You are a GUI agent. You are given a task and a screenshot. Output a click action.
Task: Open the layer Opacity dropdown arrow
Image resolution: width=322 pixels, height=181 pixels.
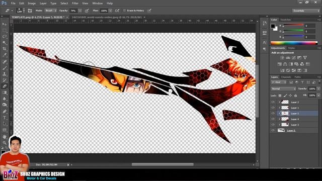[318, 89]
